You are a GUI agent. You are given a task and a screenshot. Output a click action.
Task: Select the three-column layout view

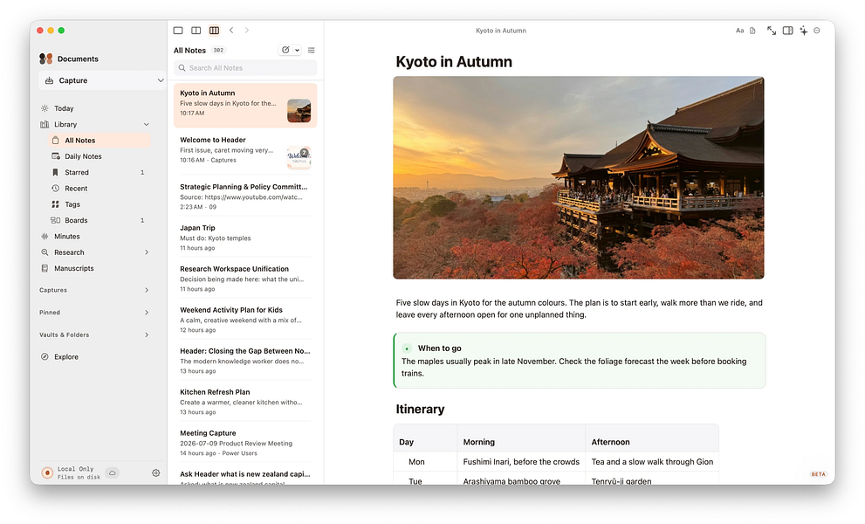click(214, 31)
